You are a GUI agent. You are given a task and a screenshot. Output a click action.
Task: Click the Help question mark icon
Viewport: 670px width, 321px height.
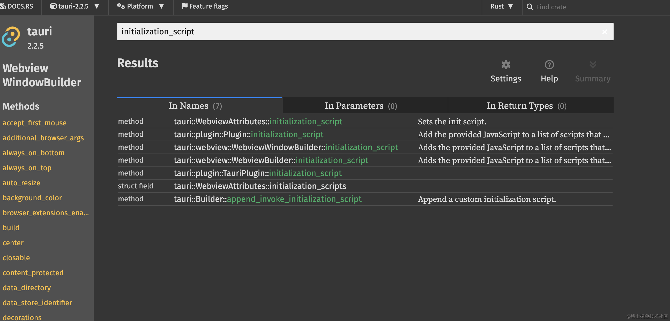[549, 65]
